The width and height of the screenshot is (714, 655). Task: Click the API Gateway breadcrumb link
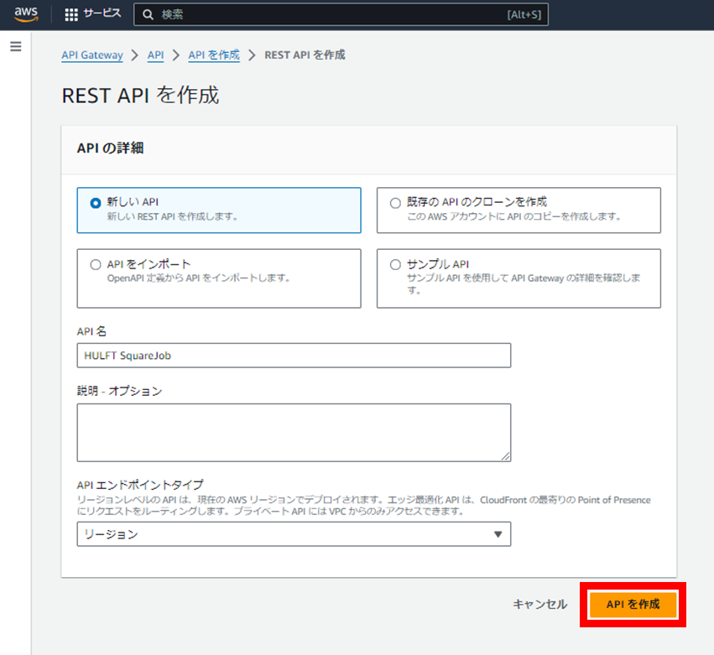(92, 55)
